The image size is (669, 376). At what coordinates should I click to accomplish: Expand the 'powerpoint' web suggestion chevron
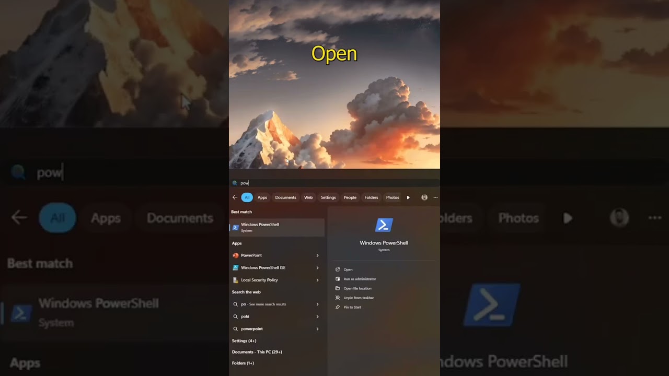(317, 329)
